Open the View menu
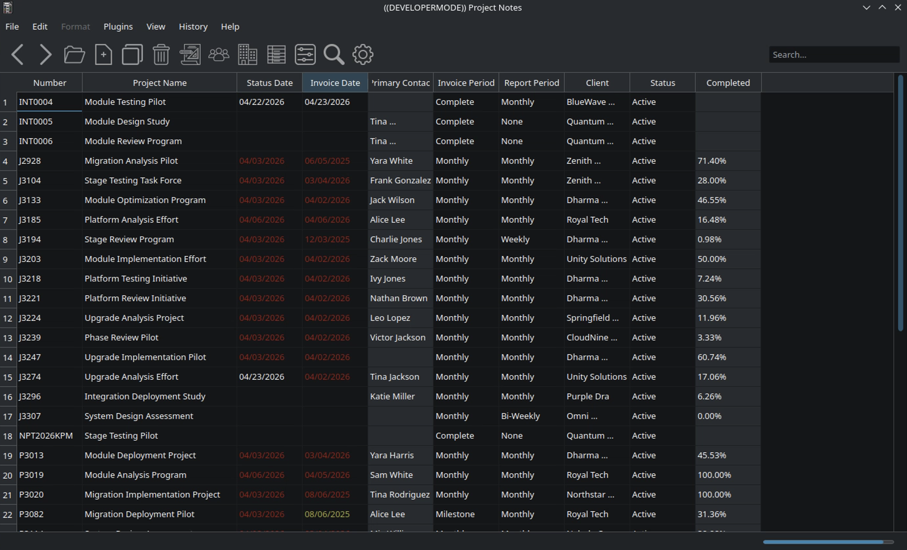This screenshot has height=550, width=907. click(x=156, y=27)
